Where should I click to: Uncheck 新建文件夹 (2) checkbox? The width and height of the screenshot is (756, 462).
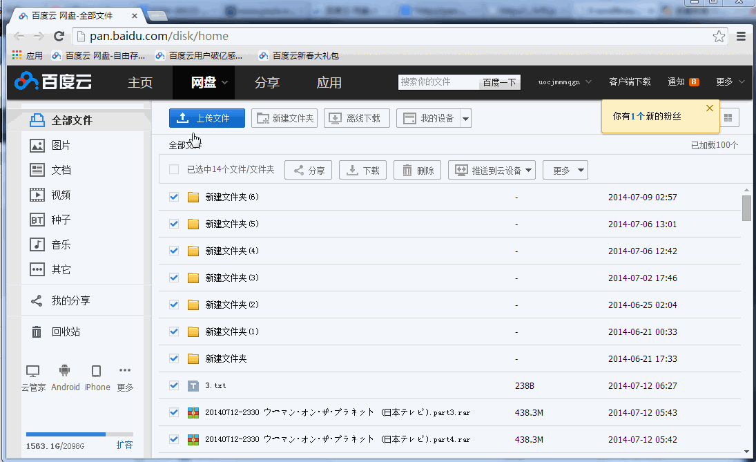click(174, 305)
